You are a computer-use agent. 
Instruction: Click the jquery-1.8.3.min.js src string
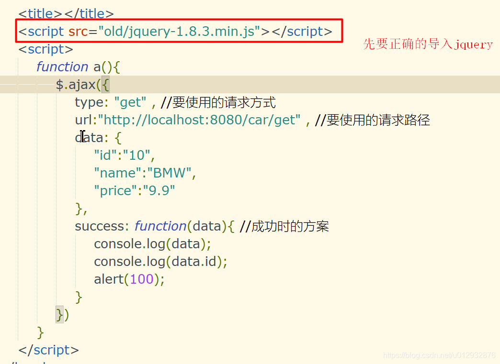[179, 32]
